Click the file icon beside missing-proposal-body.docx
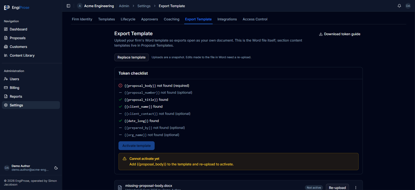 point(120,187)
